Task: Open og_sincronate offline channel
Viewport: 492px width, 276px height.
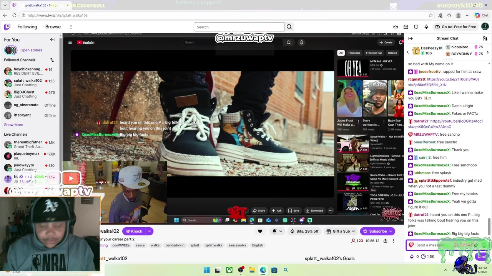Action: pyautogui.click(x=30, y=105)
